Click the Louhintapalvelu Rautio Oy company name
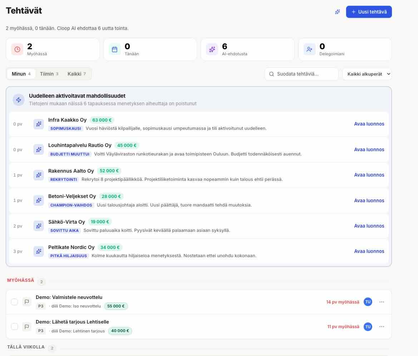The image size is (418, 356). click(x=80, y=145)
